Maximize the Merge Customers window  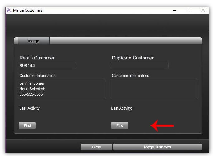(x=189, y=10)
